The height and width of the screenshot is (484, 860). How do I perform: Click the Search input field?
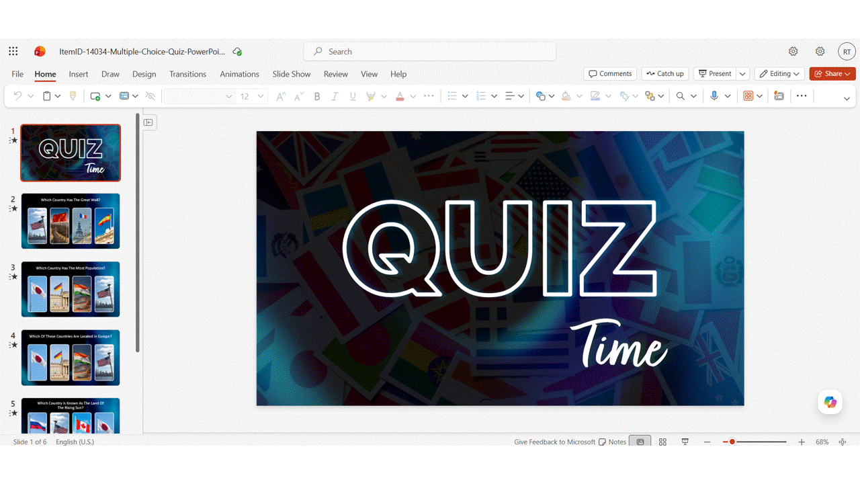430,51
